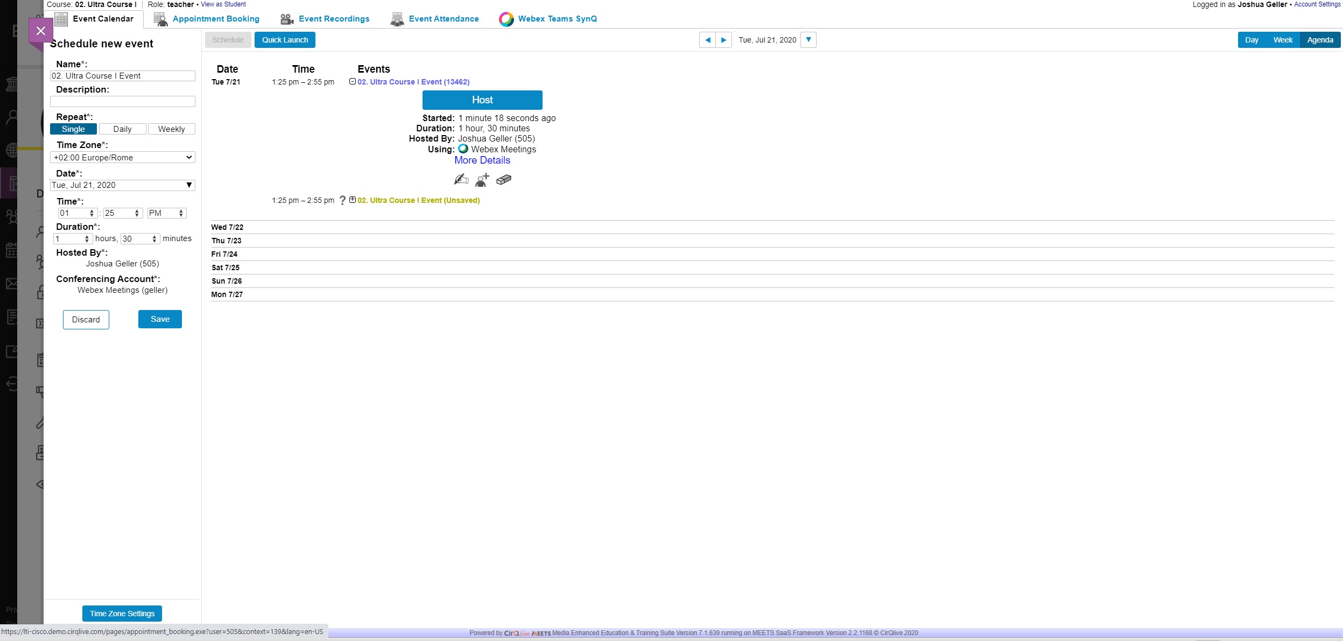Open the Time Zone dropdown
Viewport: 1343px width, 641px height.
(122, 158)
